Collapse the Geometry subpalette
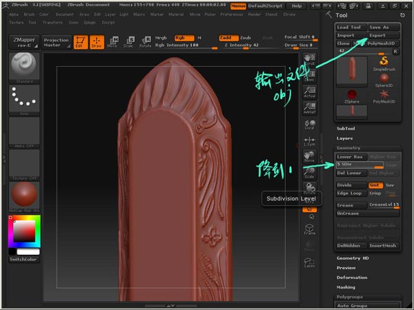The height and width of the screenshot is (310, 414). pyautogui.click(x=348, y=148)
